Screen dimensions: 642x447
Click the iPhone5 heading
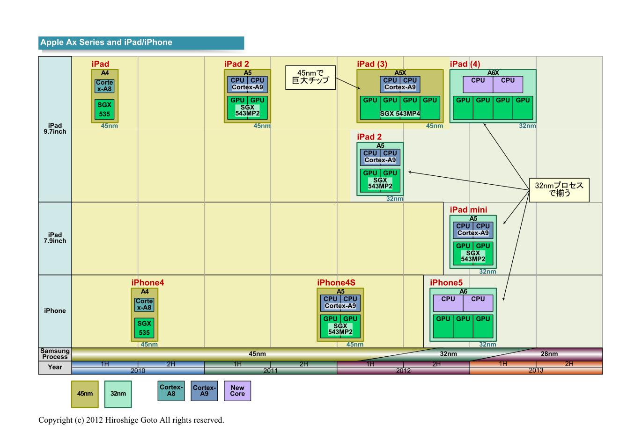click(x=446, y=282)
